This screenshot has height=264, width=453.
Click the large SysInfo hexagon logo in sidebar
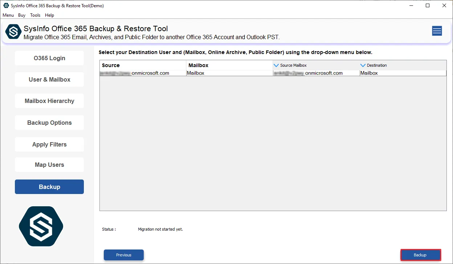coord(41,227)
